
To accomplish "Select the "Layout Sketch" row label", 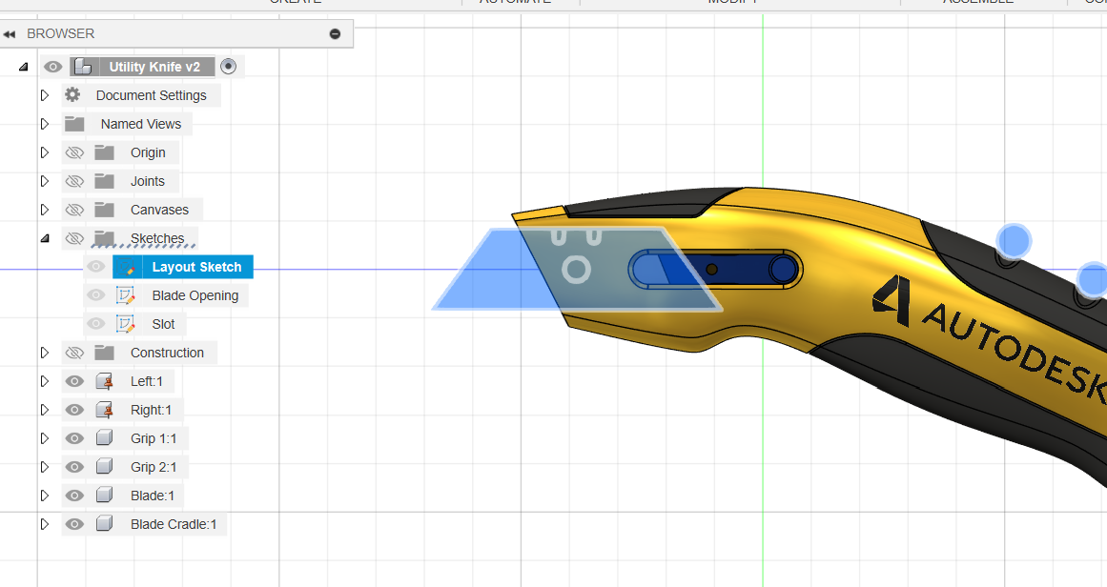I will [197, 267].
